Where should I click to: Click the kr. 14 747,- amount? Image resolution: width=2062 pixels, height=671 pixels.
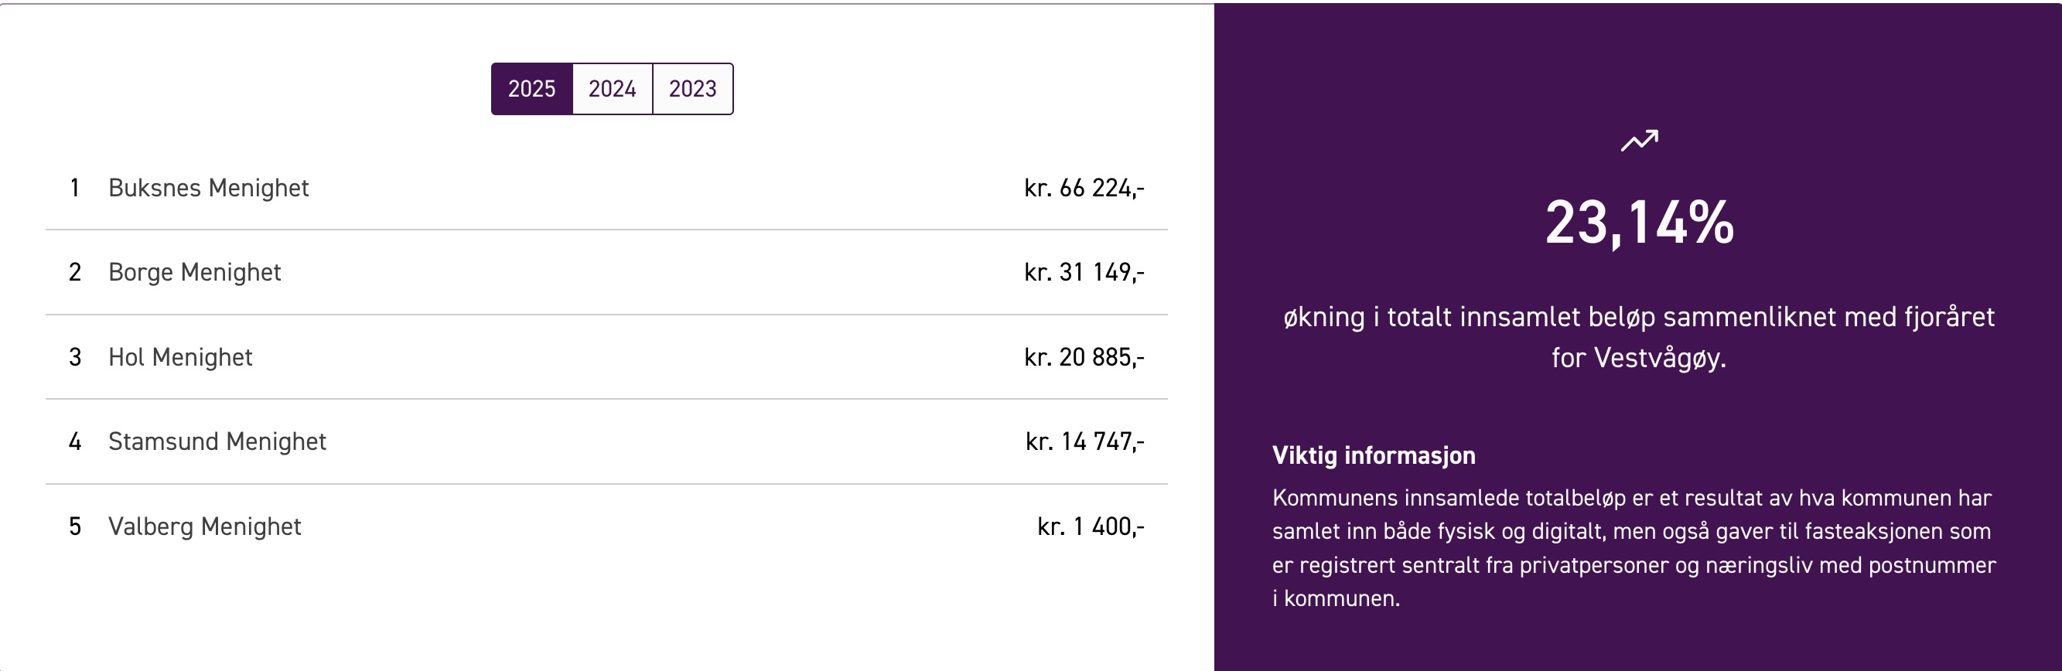click(x=1085, y=441)
